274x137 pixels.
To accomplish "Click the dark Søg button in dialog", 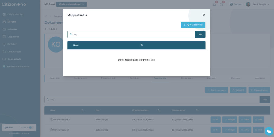I will (200, 34).
